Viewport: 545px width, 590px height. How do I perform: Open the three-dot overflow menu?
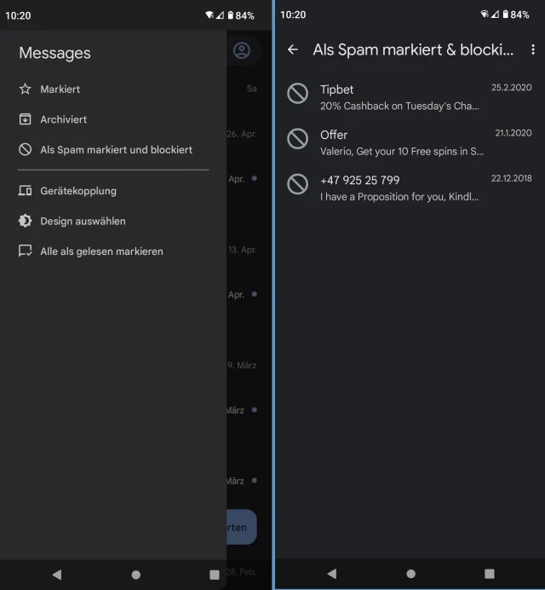533,49
